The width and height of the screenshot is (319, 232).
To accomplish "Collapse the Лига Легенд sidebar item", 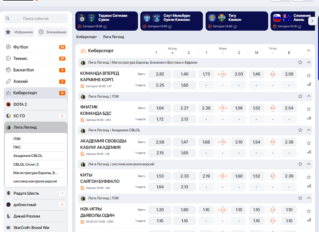I will pos(36,127).
